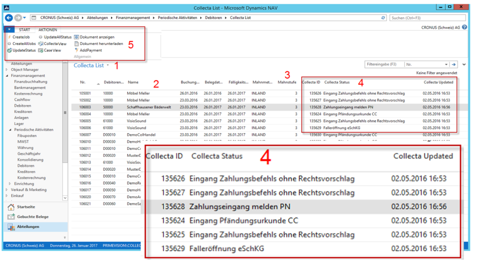Open Finanzbuchhaltung in the tree

[x=31, y=82]
